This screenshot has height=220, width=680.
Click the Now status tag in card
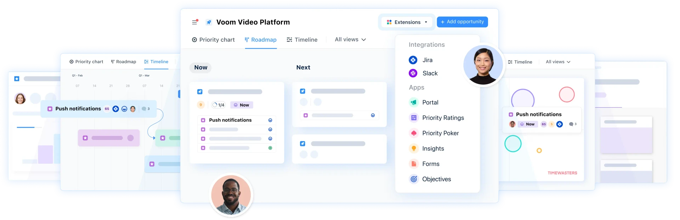[x=241, y=105]
